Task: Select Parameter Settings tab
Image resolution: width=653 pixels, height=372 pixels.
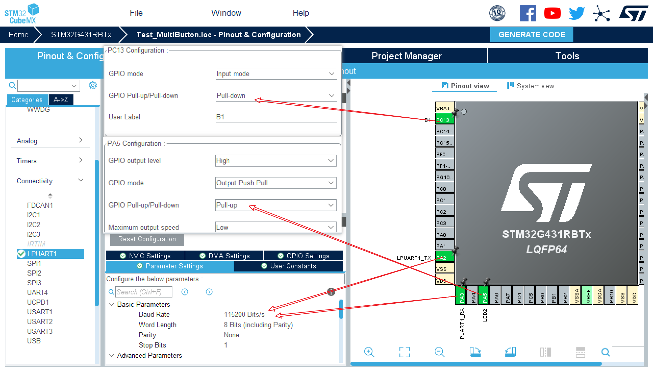Action: pyautogui.click(x=170, y=266)
